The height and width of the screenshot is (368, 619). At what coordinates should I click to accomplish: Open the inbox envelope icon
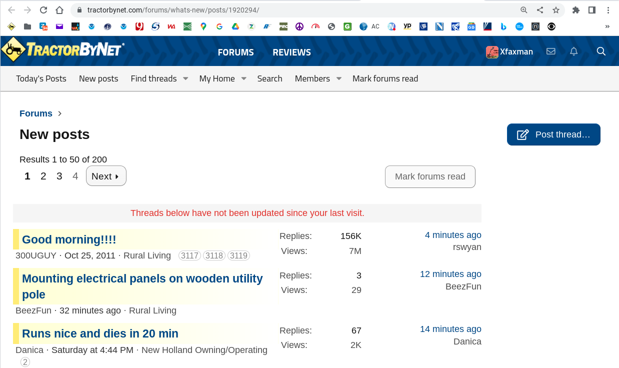[x=551, y=51]
